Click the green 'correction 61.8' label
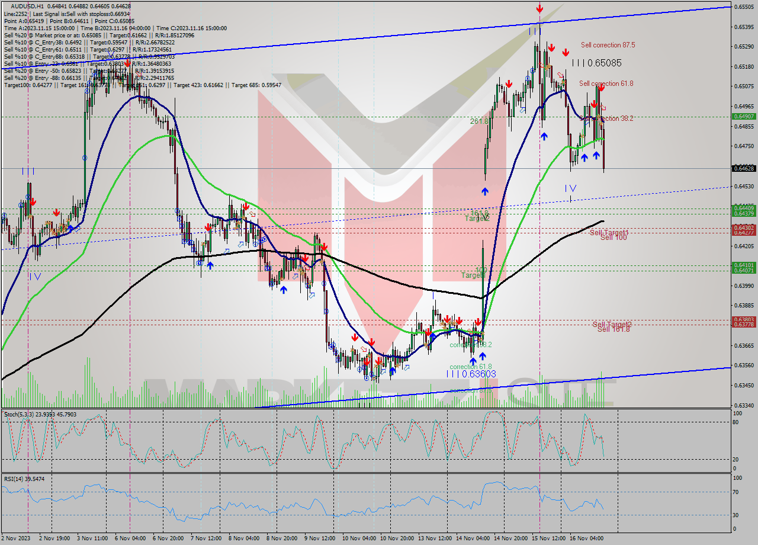 coord(471,367)
